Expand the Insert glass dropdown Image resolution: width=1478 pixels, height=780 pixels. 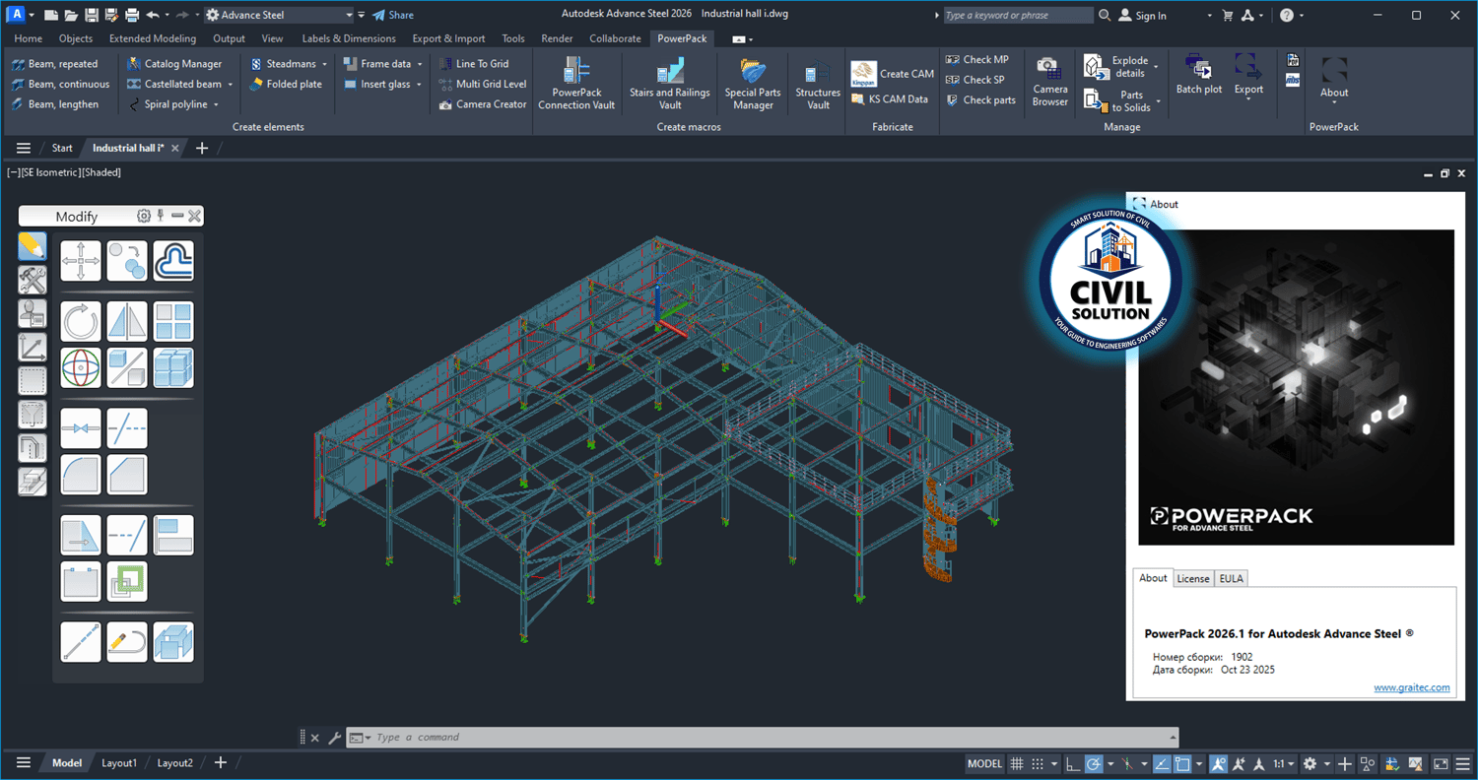tap(419, 85)
